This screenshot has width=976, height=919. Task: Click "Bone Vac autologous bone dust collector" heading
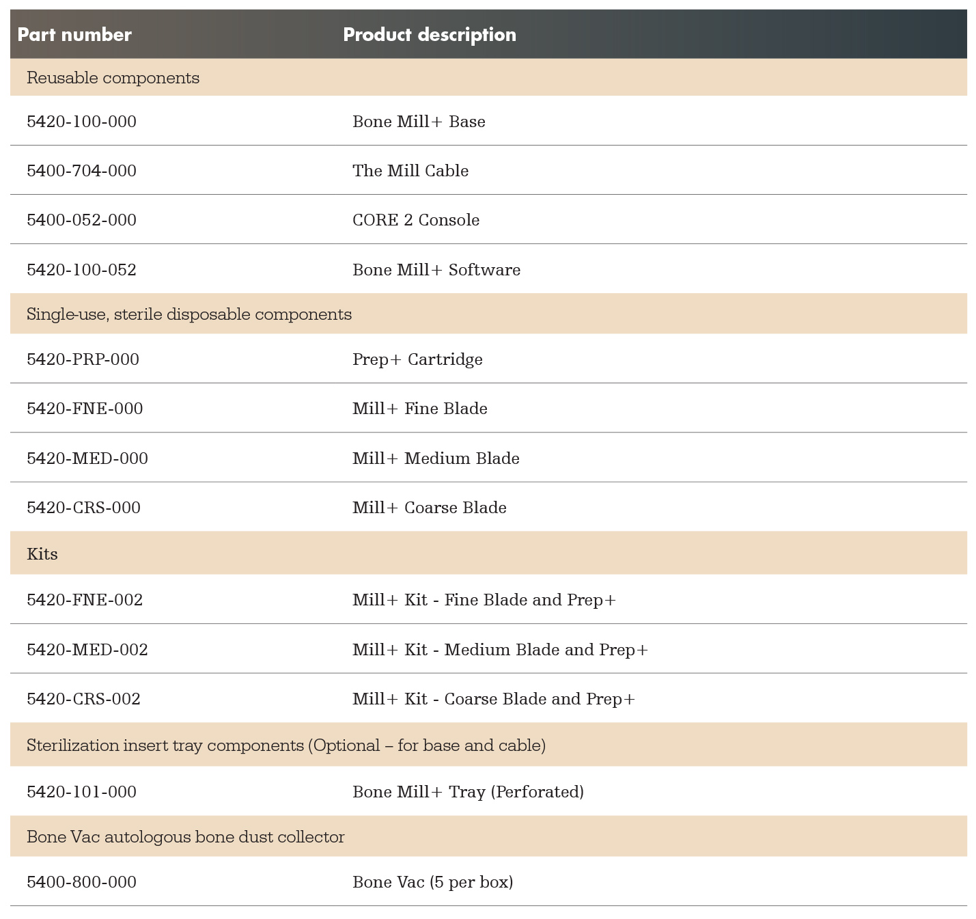click(186, 837)
